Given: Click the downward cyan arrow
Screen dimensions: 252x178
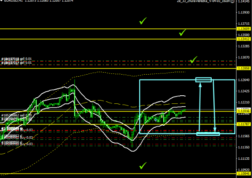Looking at the screenshot, I should (215, 107).
